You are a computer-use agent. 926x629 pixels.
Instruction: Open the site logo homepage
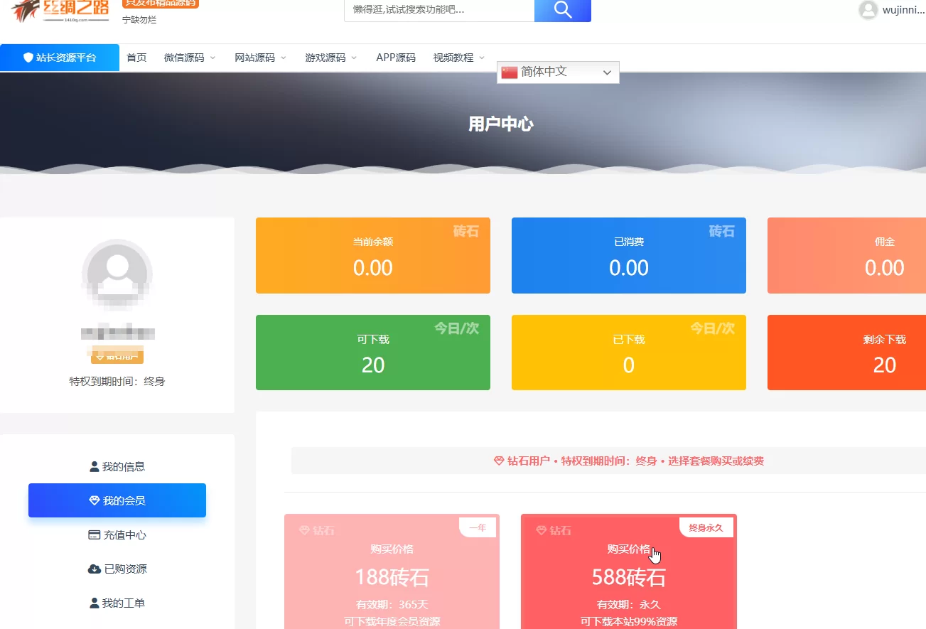[x=60, y=11]
